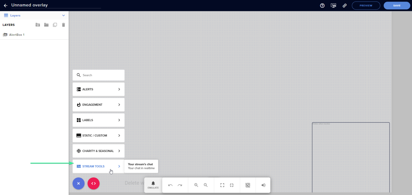
Task: Open the STREAM TOOLS menu entry
Action: [98, 166]
